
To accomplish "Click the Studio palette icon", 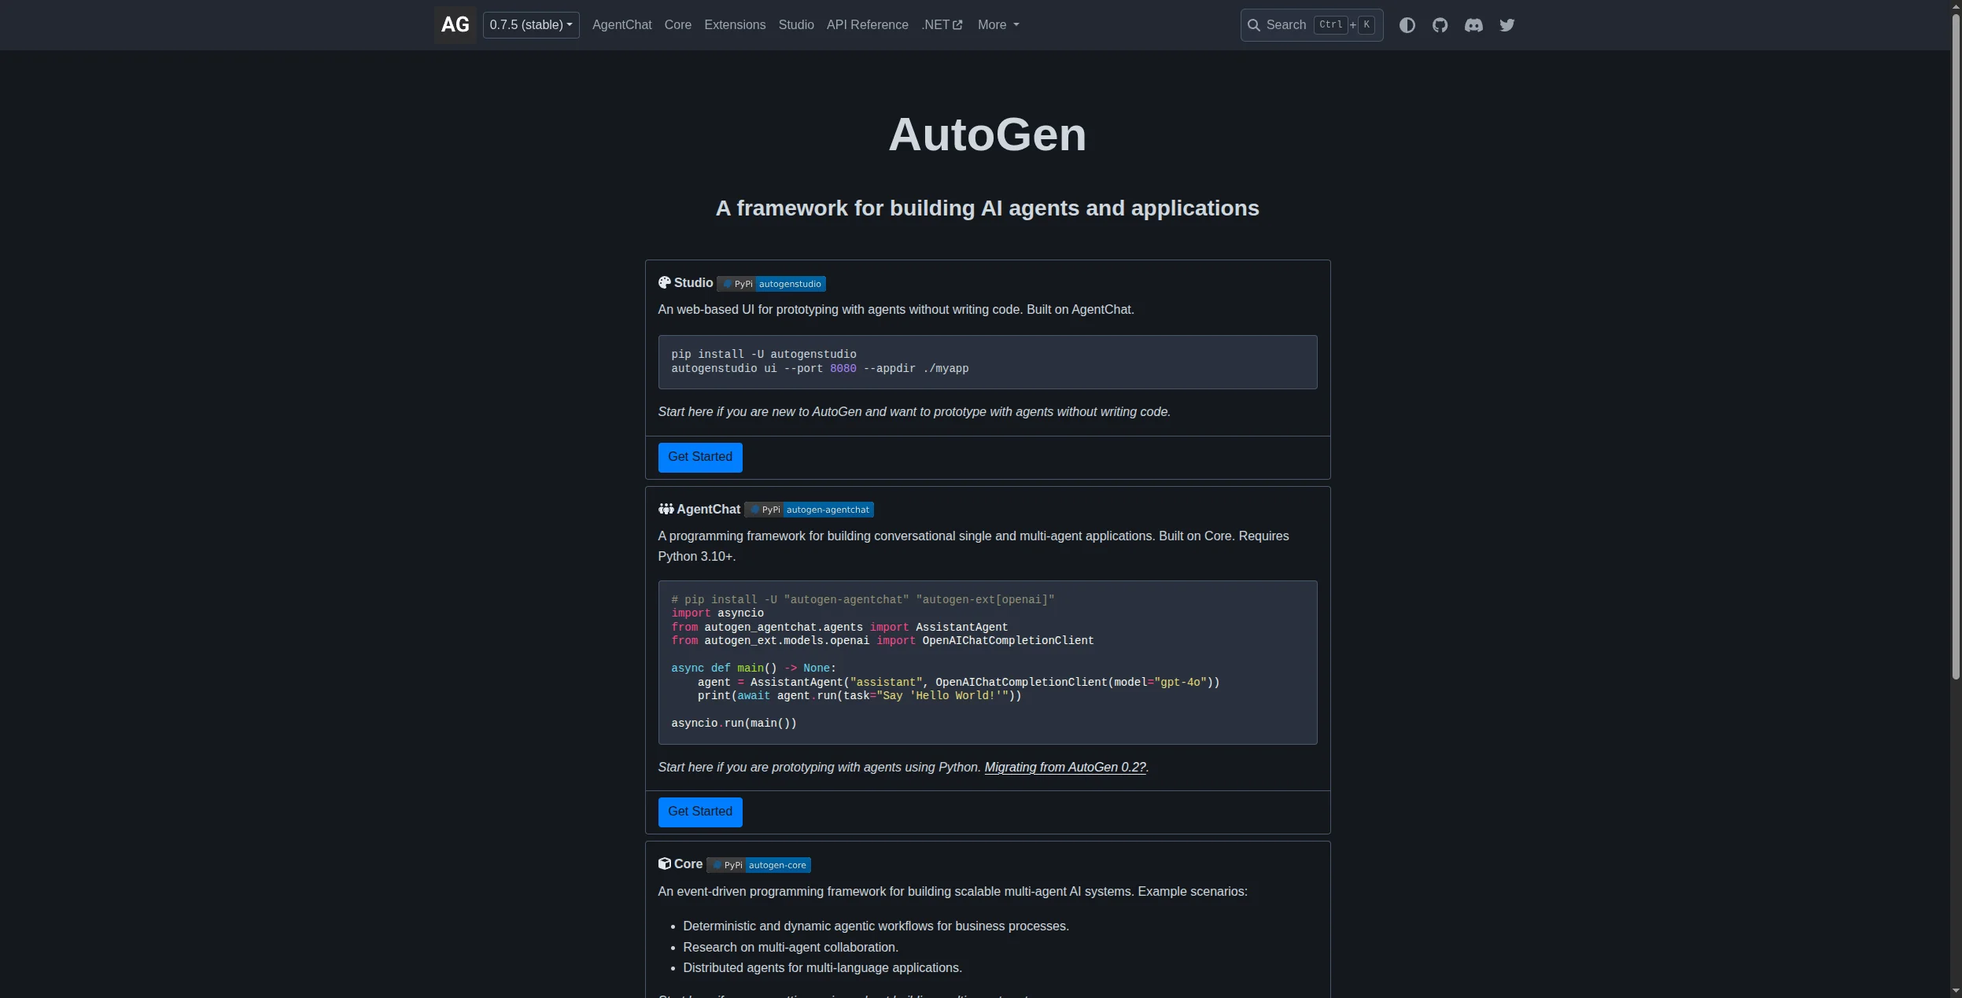I will click(665, 283).
